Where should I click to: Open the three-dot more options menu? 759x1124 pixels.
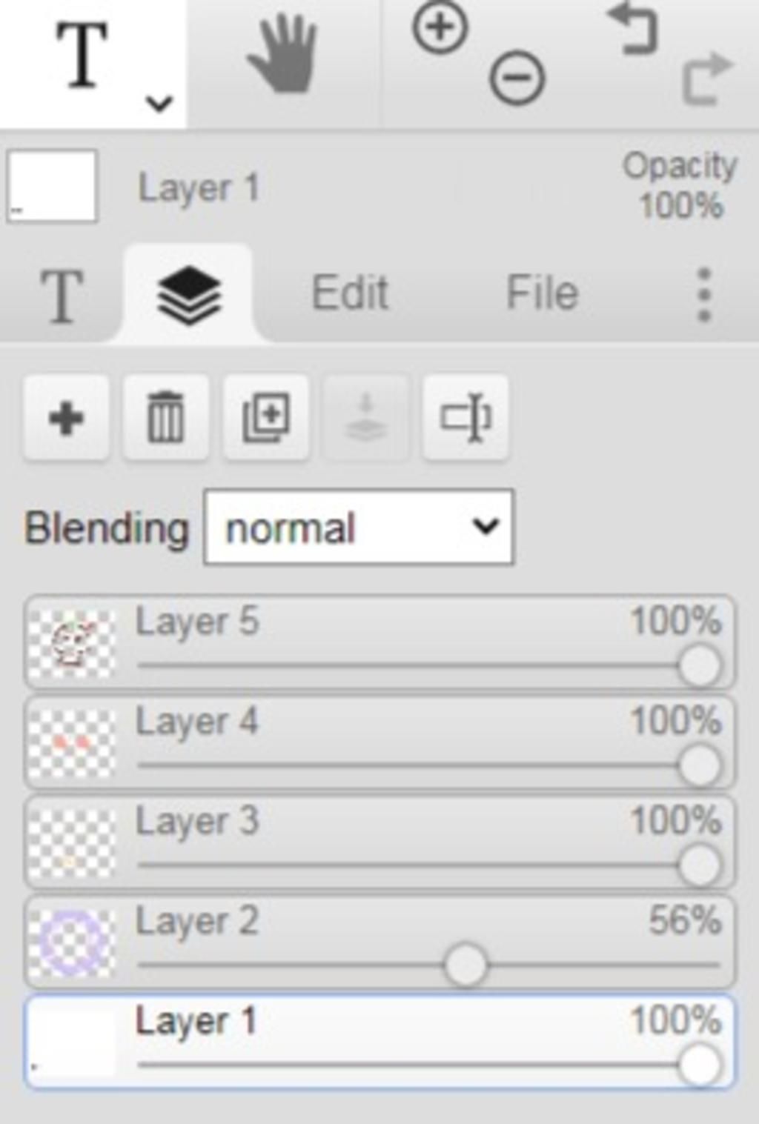704,295
